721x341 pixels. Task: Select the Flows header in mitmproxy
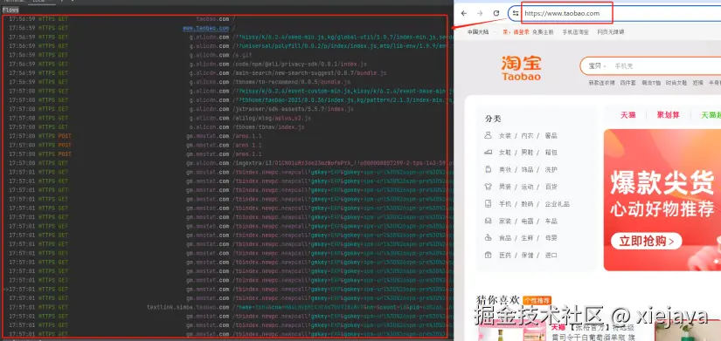[10, 10]
